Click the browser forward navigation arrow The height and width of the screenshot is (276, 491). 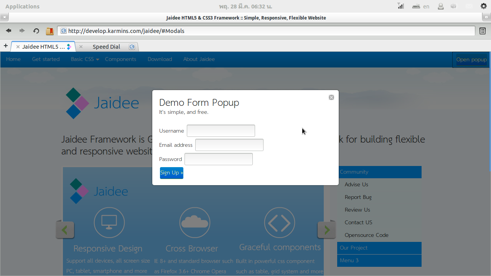pyautogui.click(x=22, y=31)
